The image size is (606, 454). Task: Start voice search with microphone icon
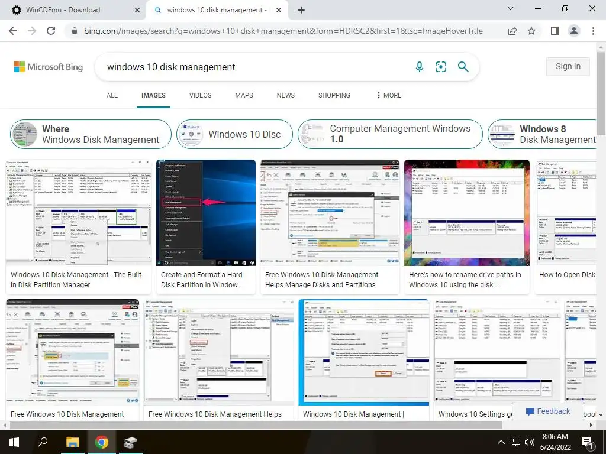tap(420, 67)
